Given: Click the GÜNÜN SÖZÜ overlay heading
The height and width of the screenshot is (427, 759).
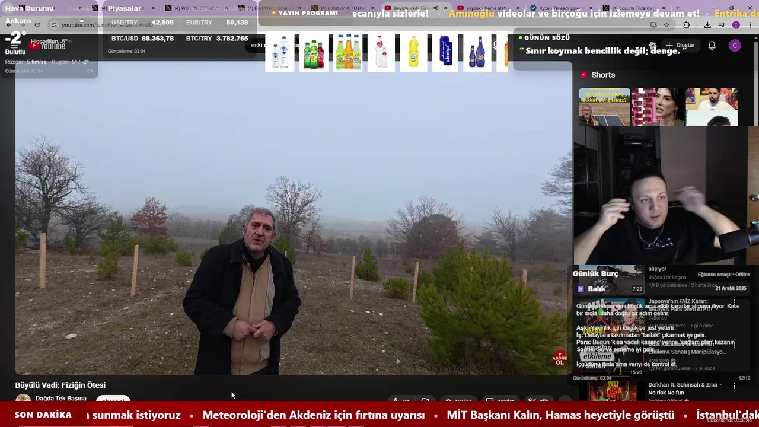Looking at the screenshot, I should tap(547, 37).
